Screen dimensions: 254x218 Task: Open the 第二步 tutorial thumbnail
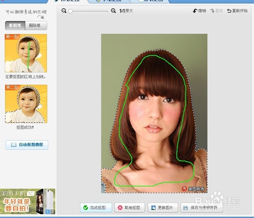pos(26,104)
